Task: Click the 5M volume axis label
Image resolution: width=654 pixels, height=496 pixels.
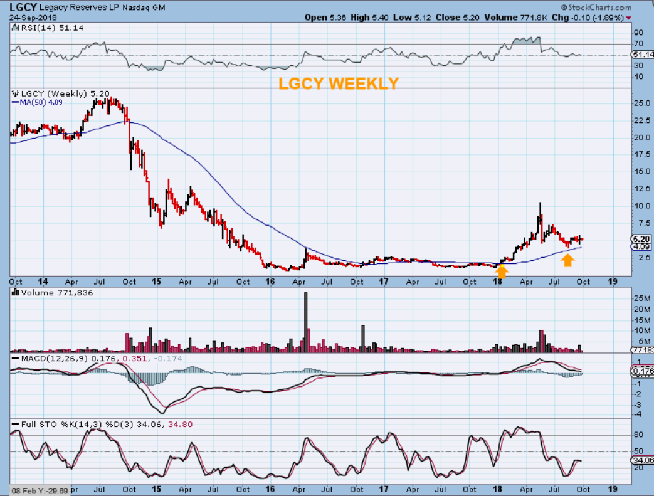Action: 645,342
